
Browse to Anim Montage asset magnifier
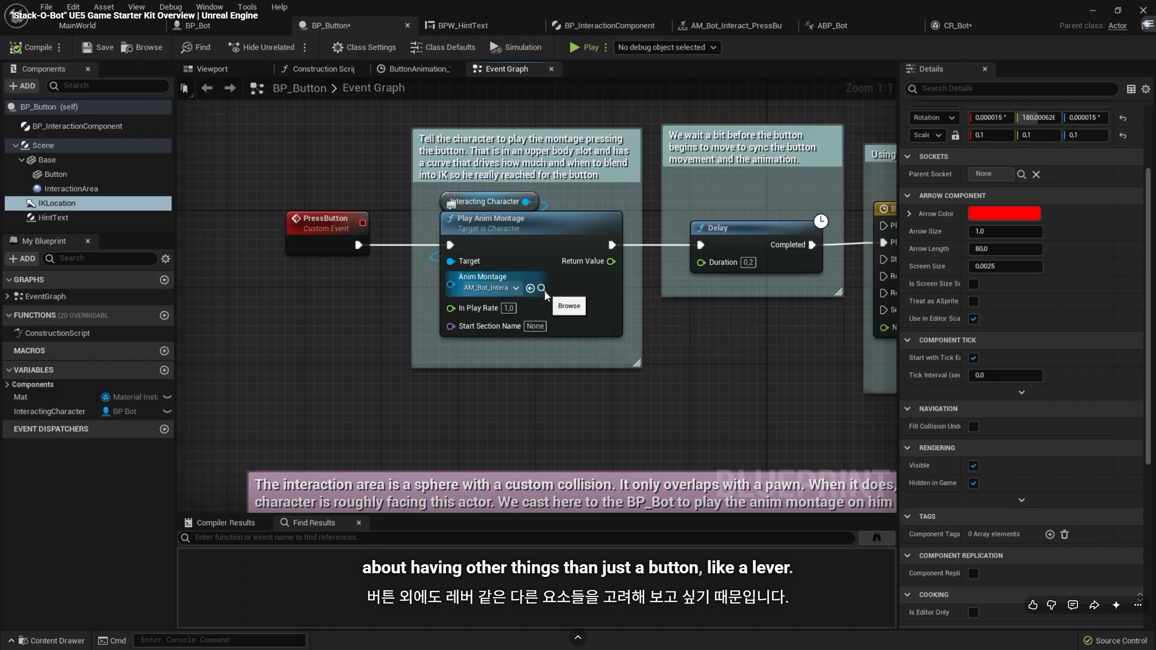click(x=541, y=288)
